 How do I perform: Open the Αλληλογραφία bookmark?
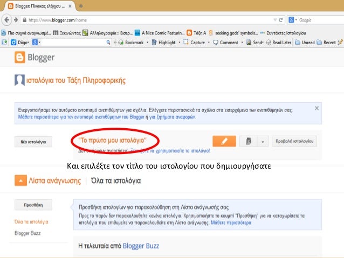coord(107,33)
